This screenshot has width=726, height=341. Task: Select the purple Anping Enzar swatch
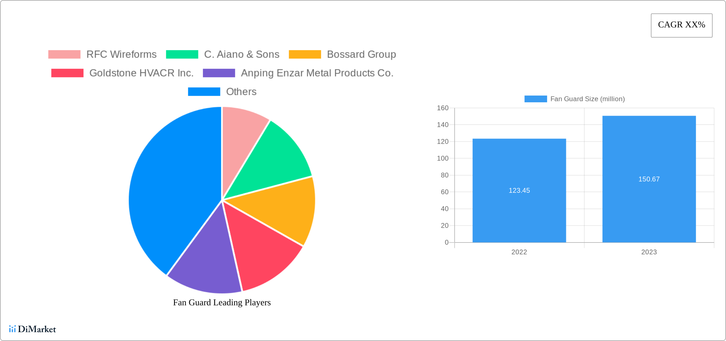tap(218, 73)
